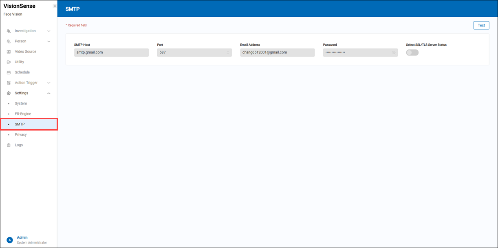
Task: Select the Utility sidebar icon
Action: [x=8, y=62]
